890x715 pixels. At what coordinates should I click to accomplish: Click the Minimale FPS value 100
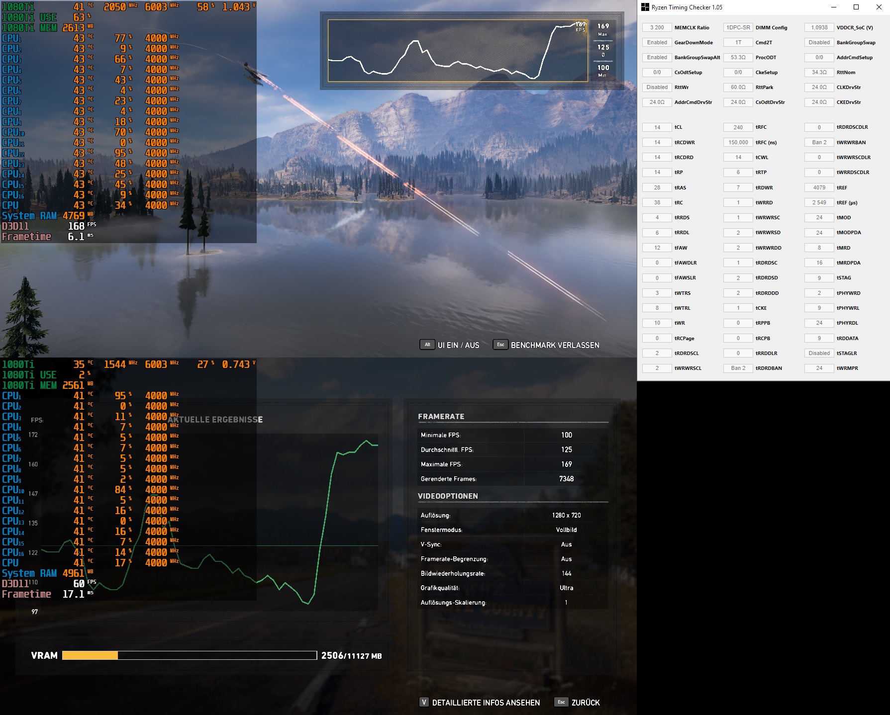click(x=567, y=435)
